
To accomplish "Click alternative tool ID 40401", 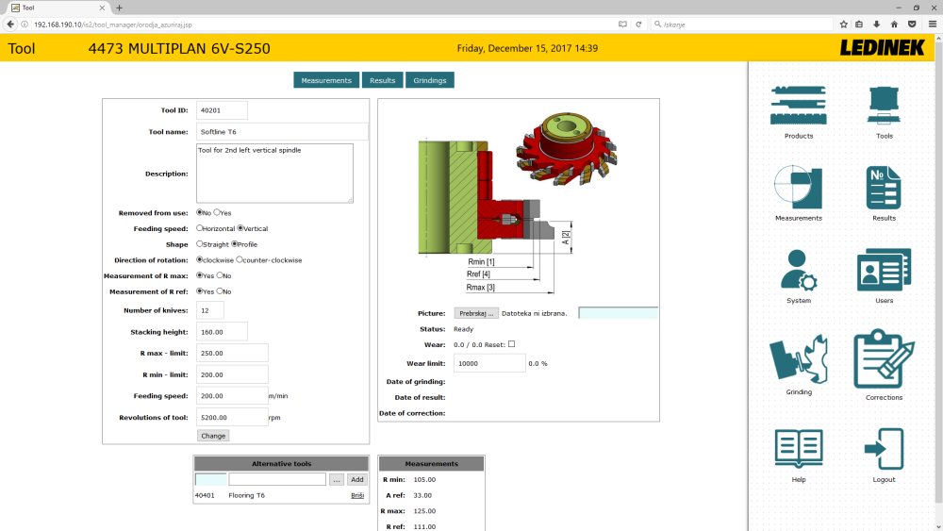I will (205, 495).
